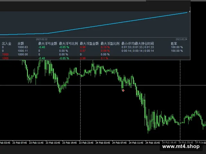Viewport: 206px width, 154px height.
Task: Click the 0.87 max floating profit value
Action: click(83, 51)
